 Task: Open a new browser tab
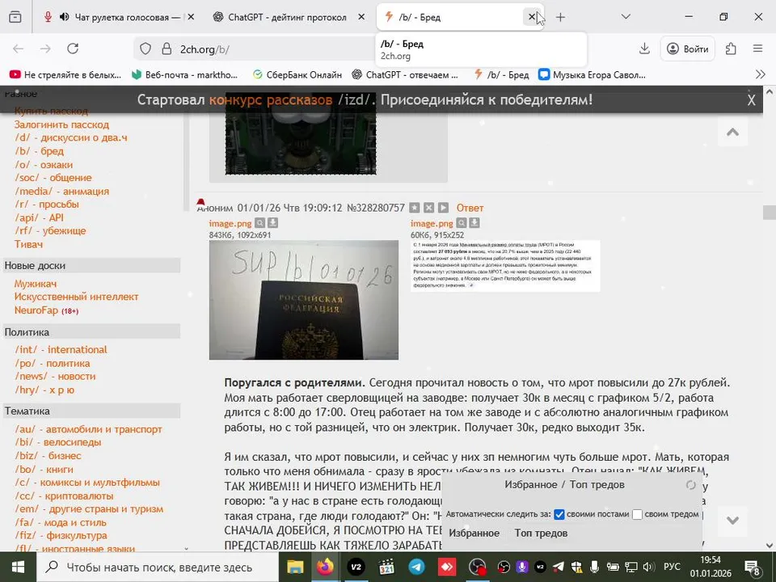560,17
